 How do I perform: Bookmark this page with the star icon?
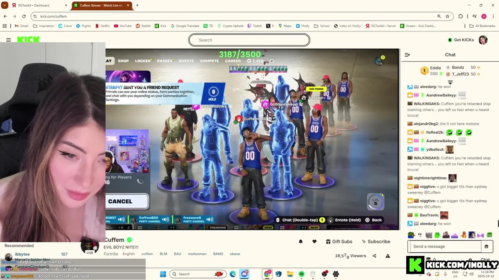(448, 16)
